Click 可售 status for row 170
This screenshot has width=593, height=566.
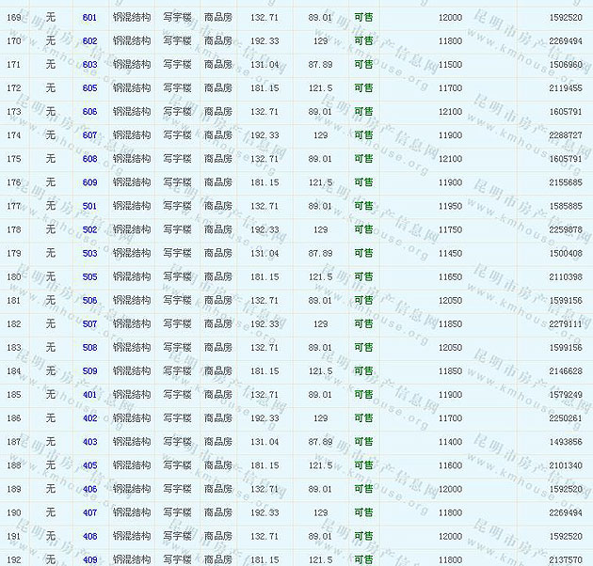363,41
